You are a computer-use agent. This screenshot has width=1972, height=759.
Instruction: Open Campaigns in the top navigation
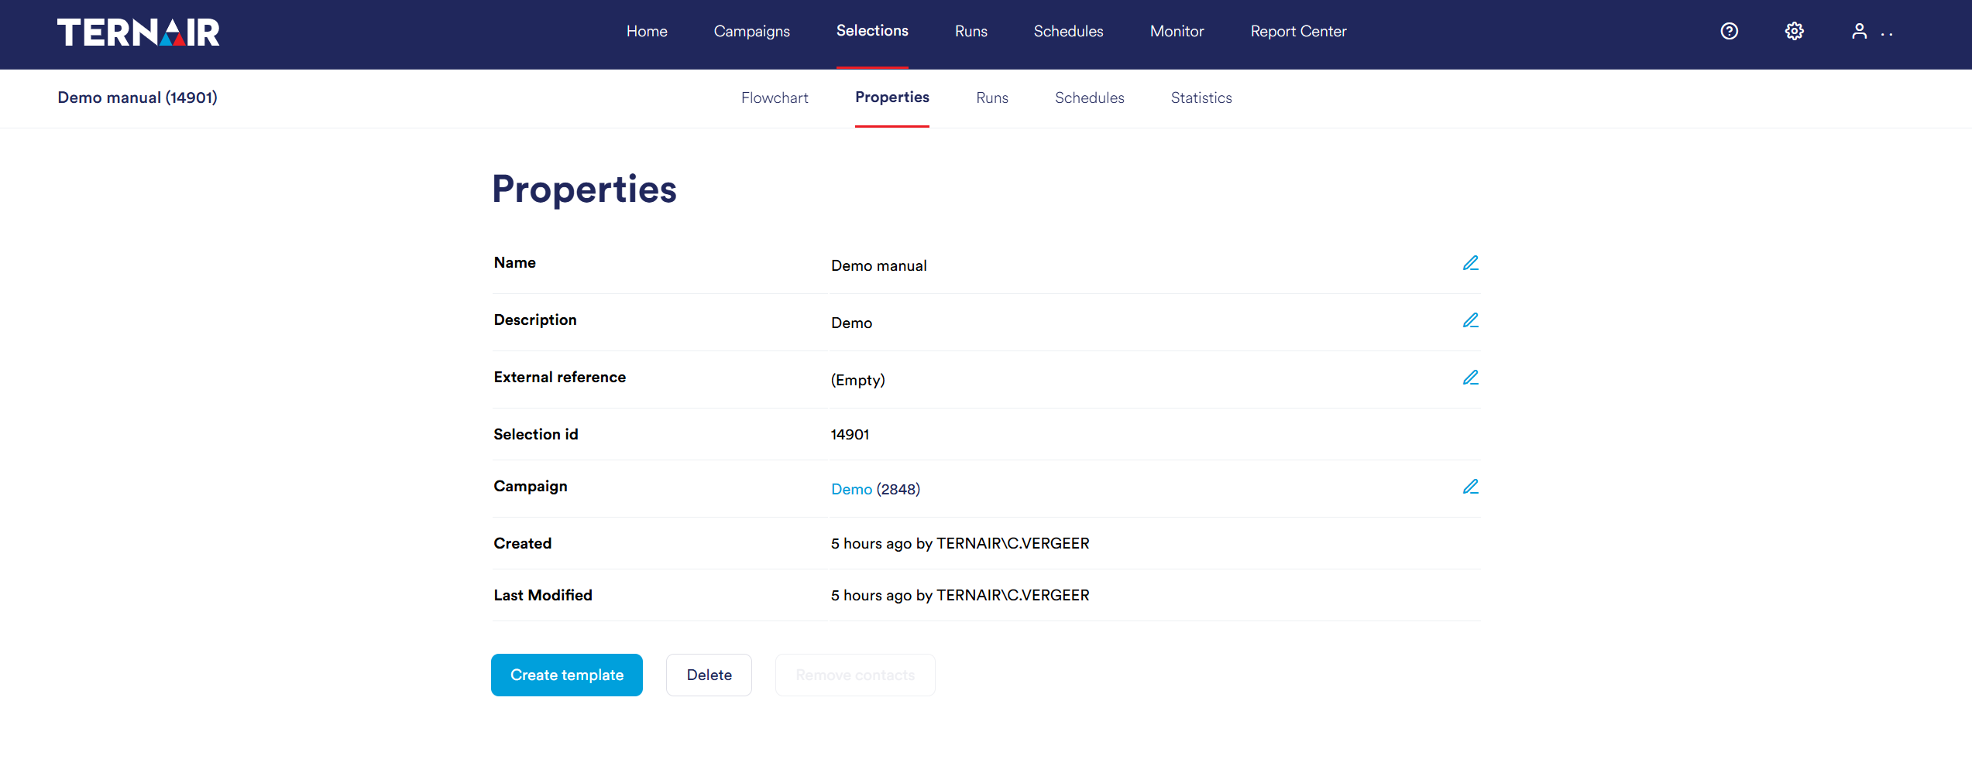pos(752,32)
